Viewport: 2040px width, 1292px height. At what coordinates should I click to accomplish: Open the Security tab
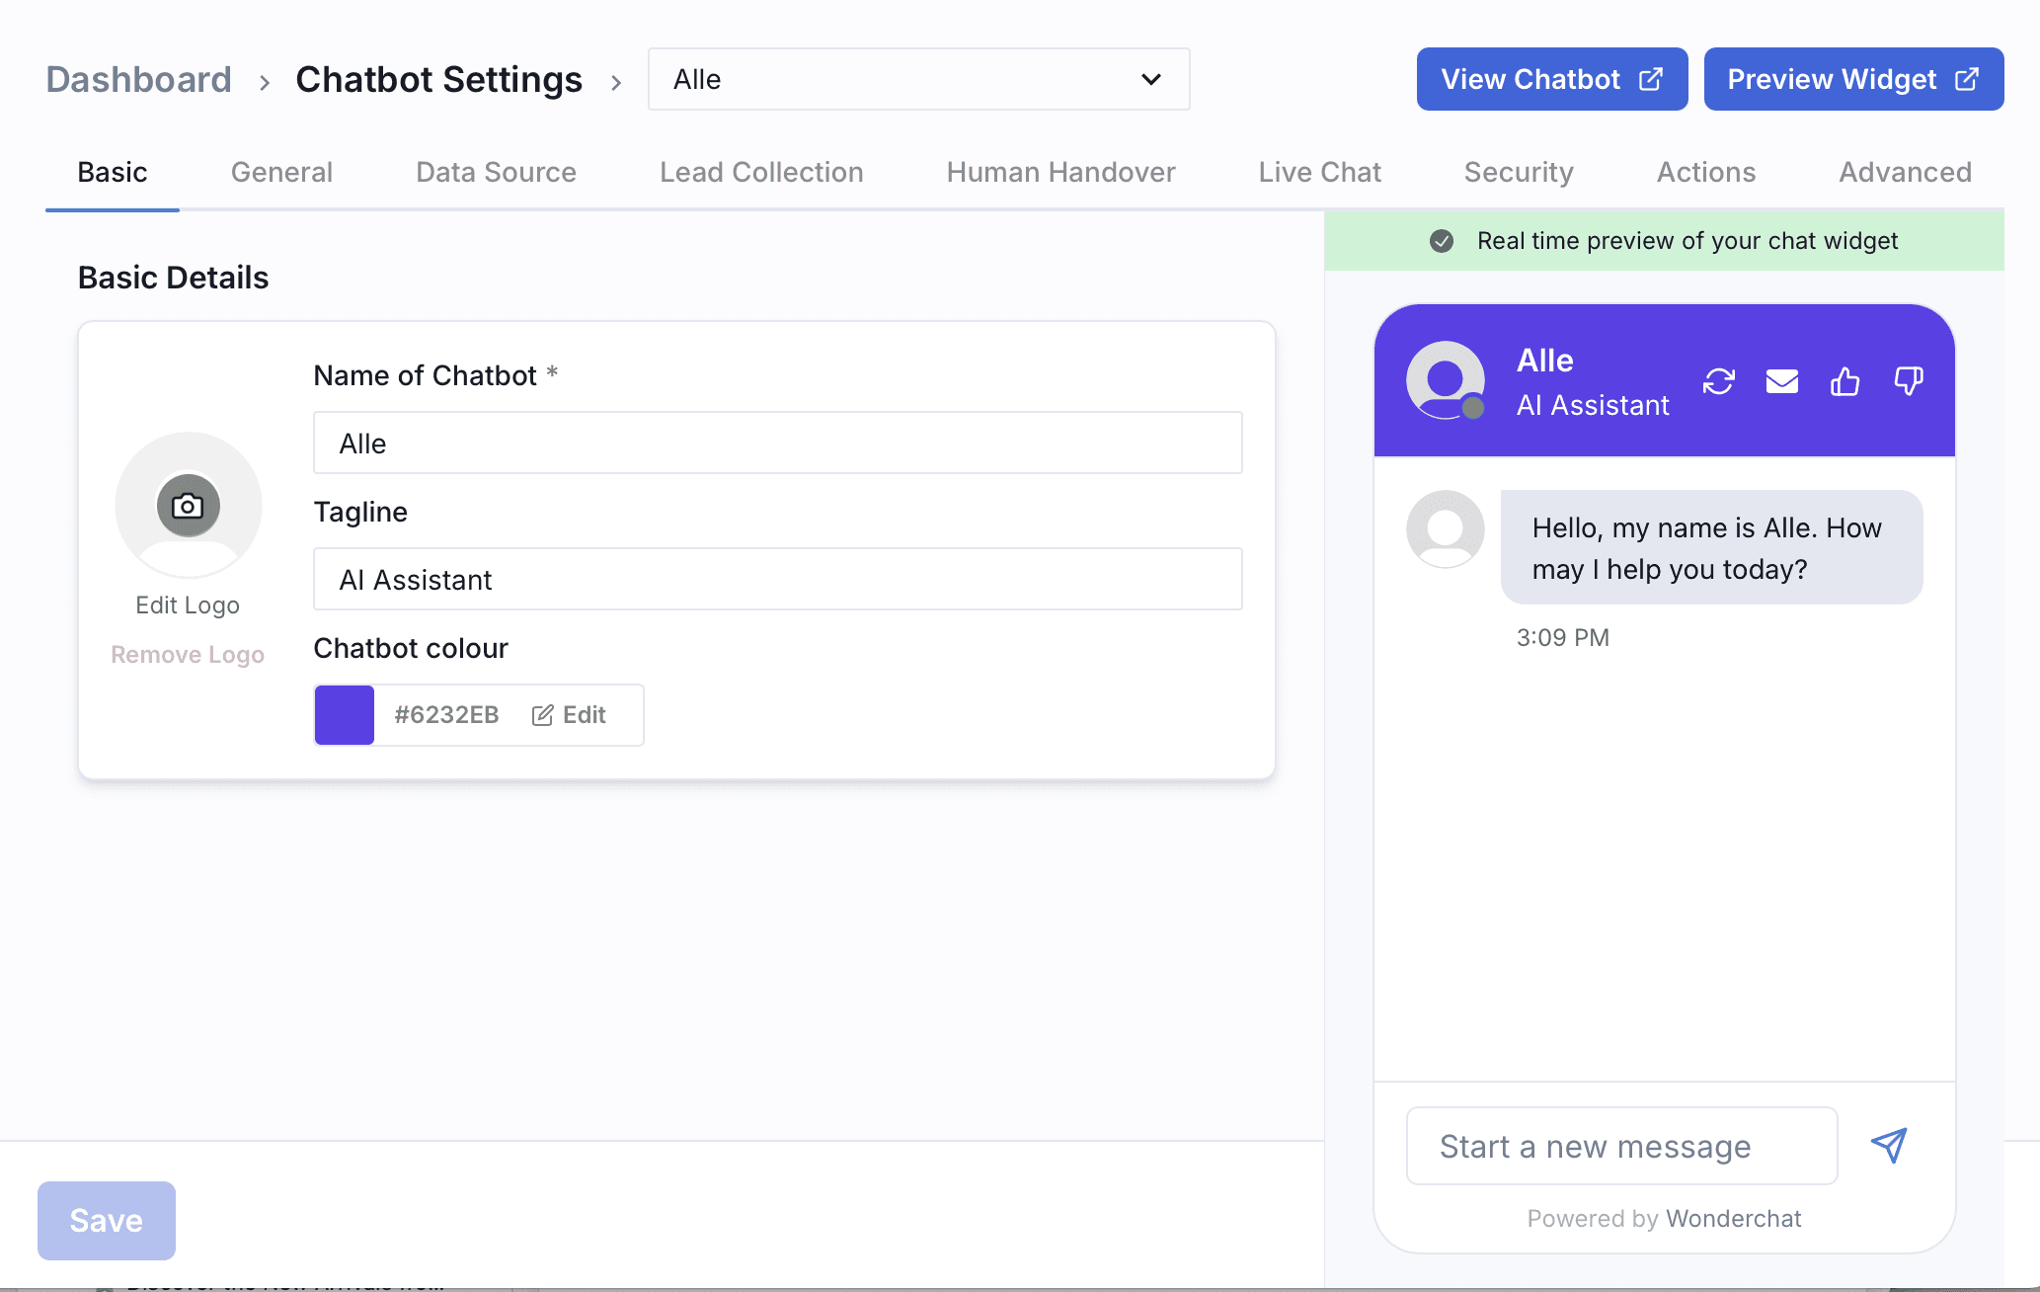pos(1518,172)
